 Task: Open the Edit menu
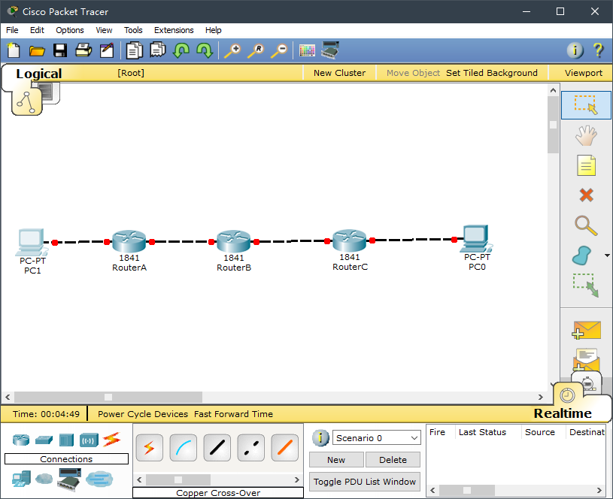pyautogui.click(x=37, y=30)
